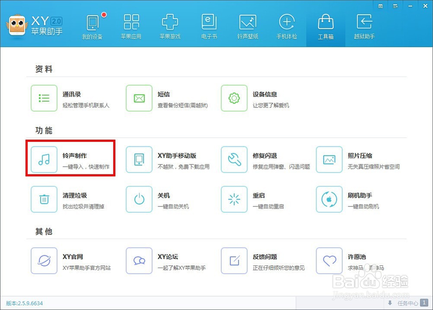This screenshot has height=310, width=433.
Task: Click the 铃声制作 title label
Action: pos(74,156)
